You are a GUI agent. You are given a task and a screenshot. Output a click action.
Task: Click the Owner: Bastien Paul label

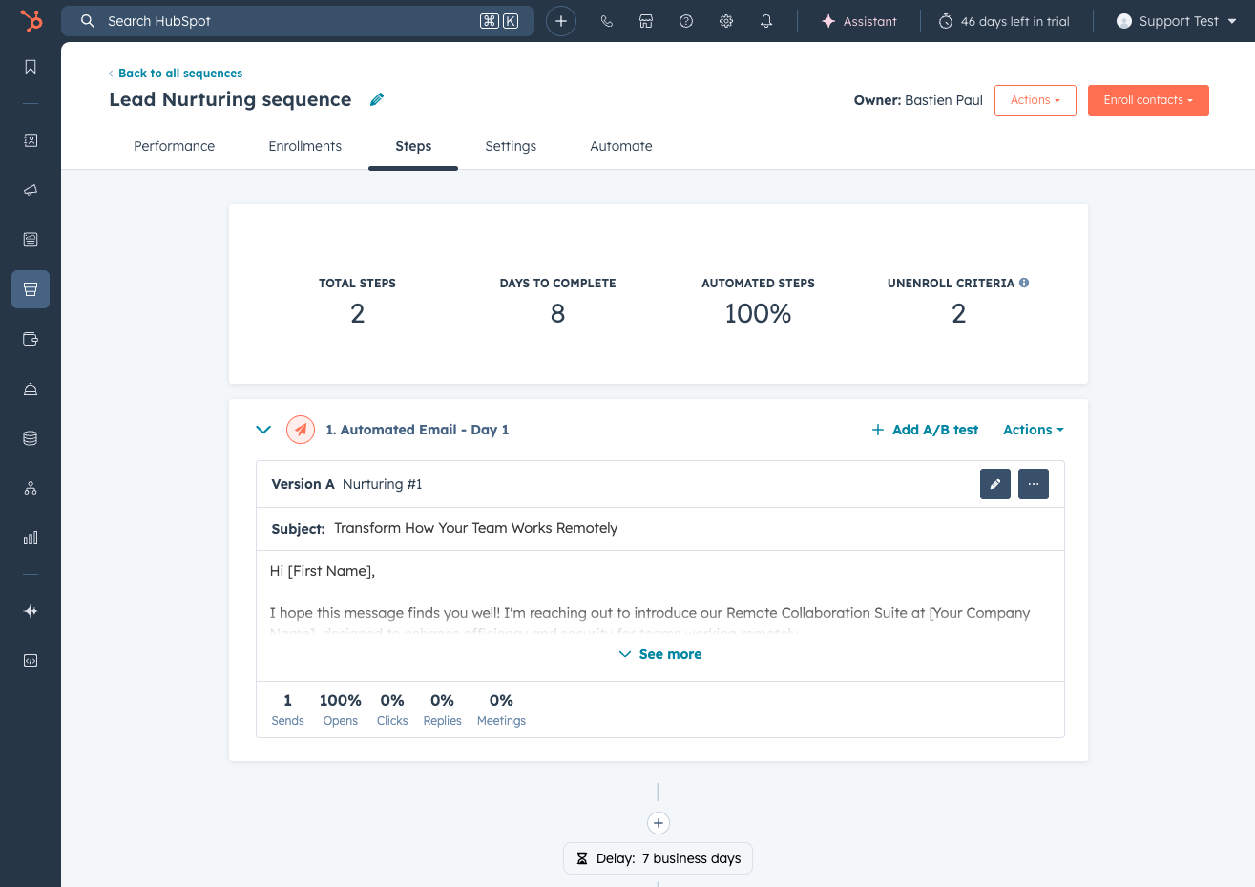pyautogui.click(x=918, y=100)
